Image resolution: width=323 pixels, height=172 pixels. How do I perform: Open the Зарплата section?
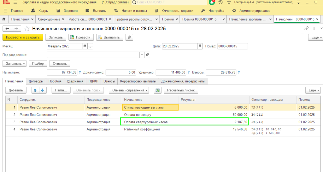click(x=67, y=11)
